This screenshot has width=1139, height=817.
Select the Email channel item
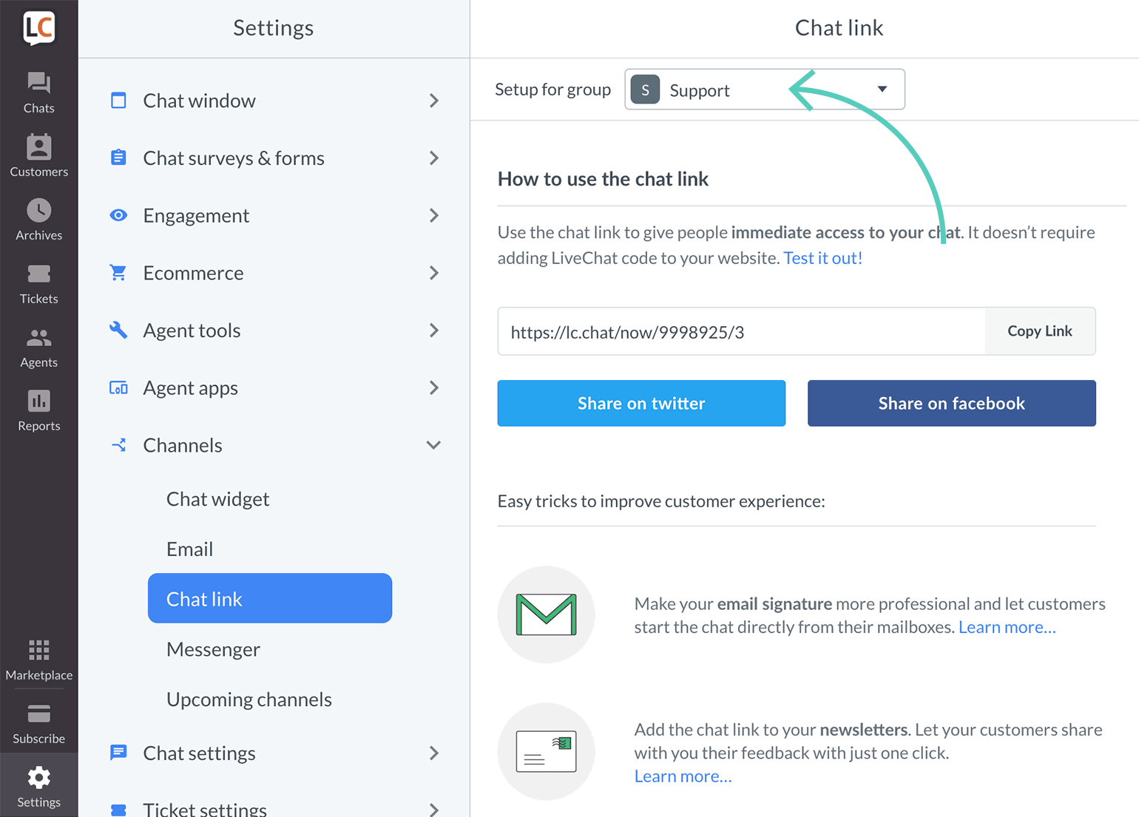click(x=189, y=549)
